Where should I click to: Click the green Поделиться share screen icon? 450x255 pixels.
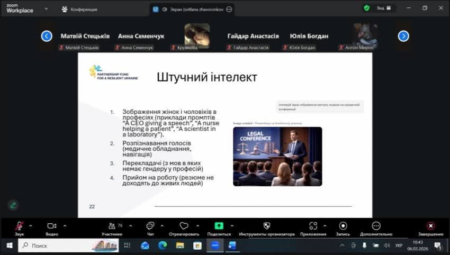point(219,226)
